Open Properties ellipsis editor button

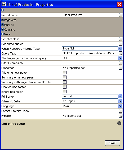pos(121,68)
